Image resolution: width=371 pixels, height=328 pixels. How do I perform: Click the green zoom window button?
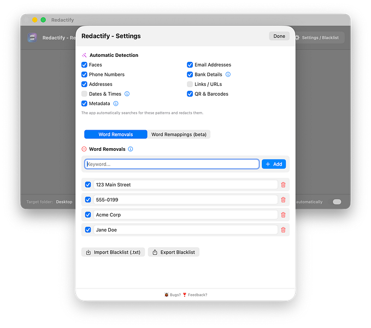[43, 20]
